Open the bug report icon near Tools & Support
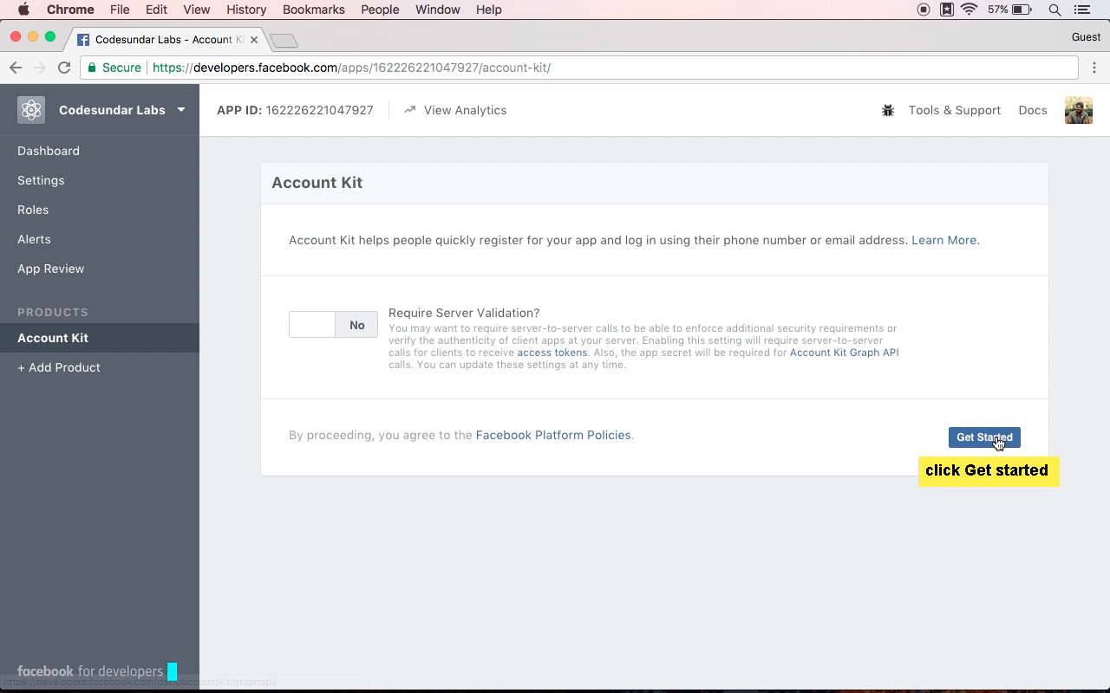This screenshot has width=1110, height=693. tap(888, 110)
